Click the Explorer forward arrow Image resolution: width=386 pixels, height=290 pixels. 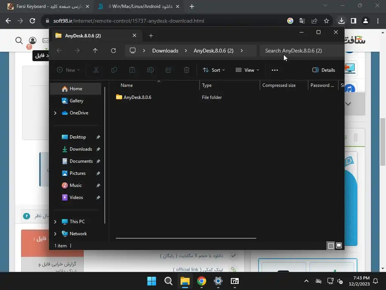[x=77, y=51]
